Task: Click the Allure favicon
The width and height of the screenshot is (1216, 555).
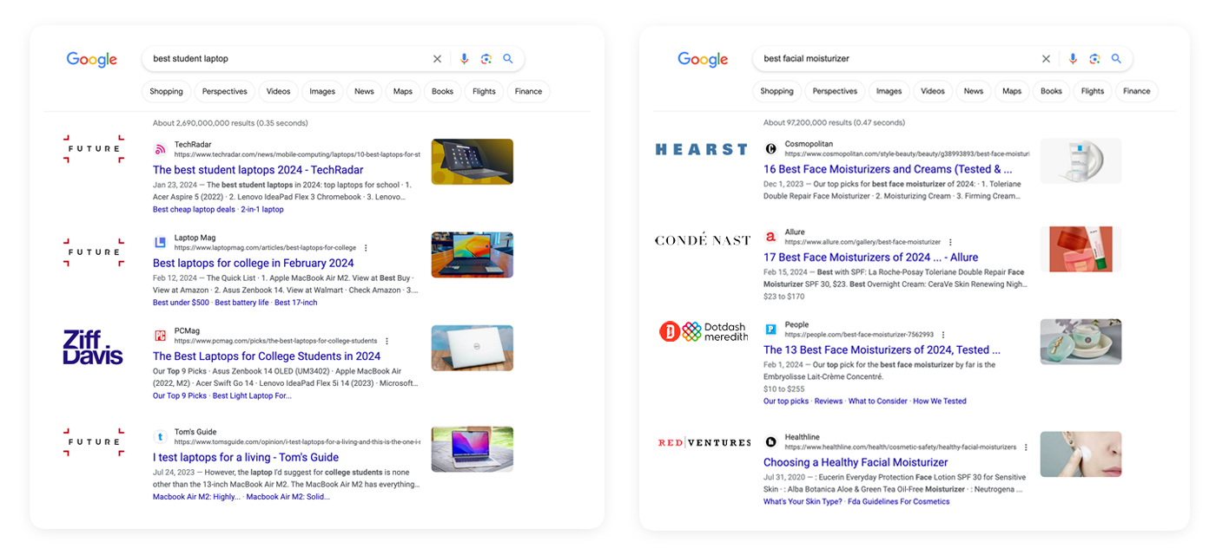Action: pyautogui.click(x=770, y=237)
